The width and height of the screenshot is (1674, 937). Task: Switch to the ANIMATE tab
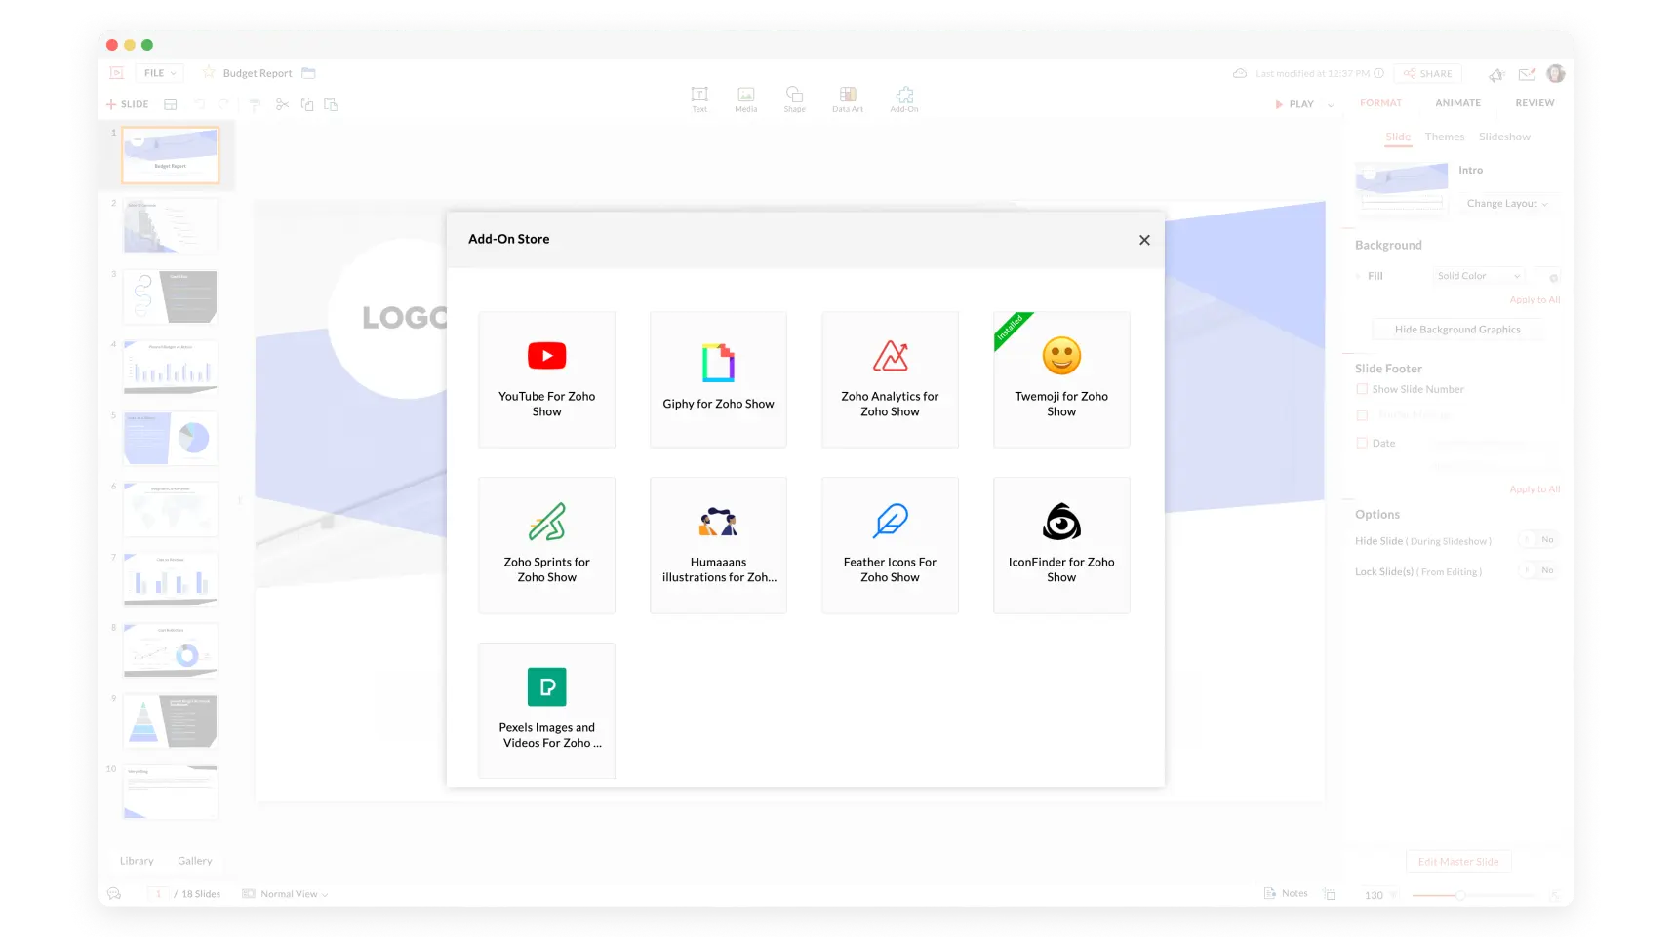point(1457,103)
